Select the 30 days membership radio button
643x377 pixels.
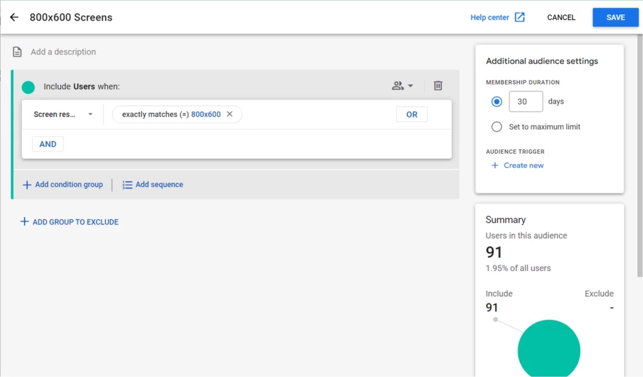(x=497, y=102)
